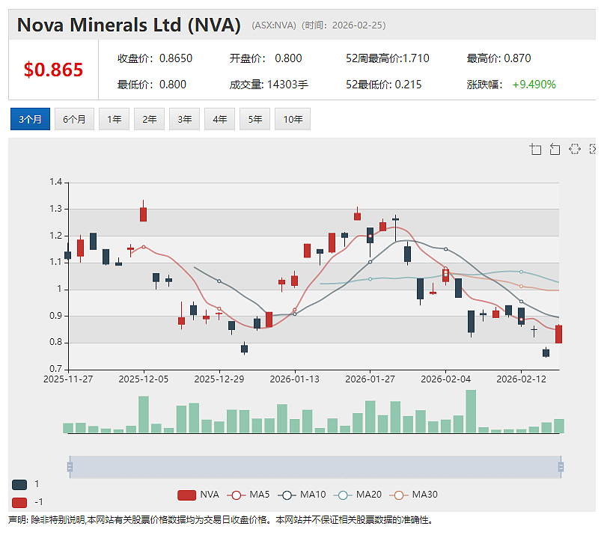Select the 1年 time range tab

pos(115,119)
